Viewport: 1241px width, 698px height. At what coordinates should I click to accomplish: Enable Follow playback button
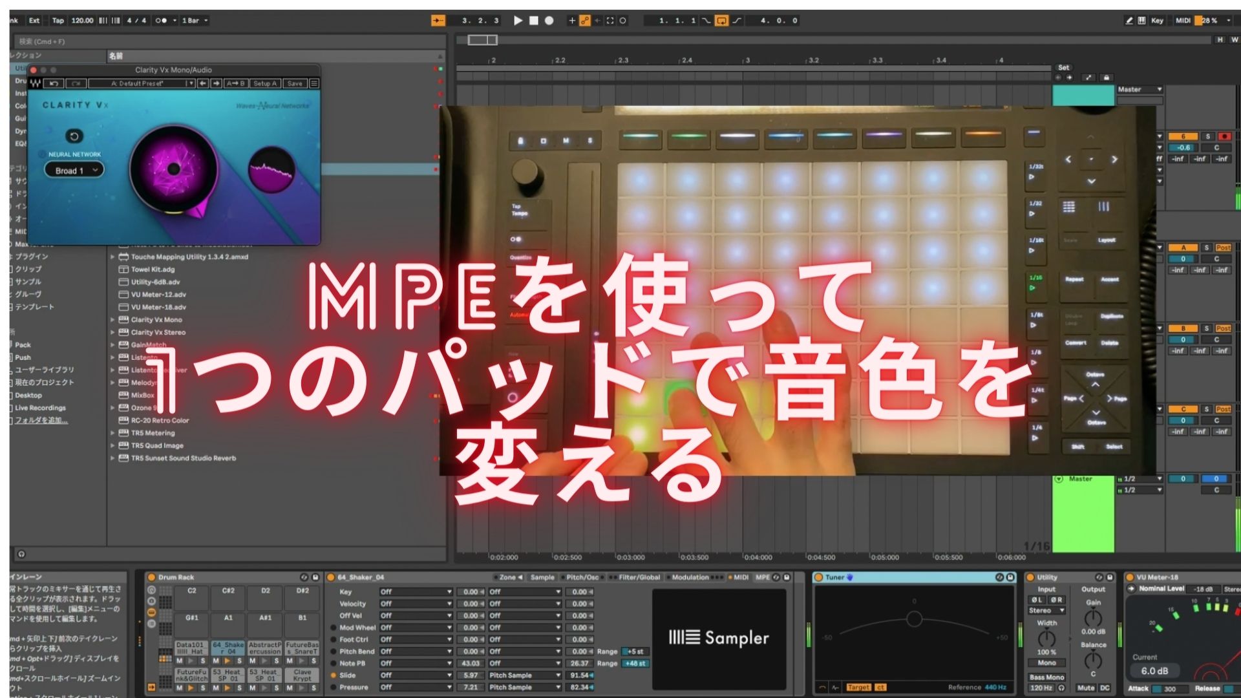tap(438, 21)
